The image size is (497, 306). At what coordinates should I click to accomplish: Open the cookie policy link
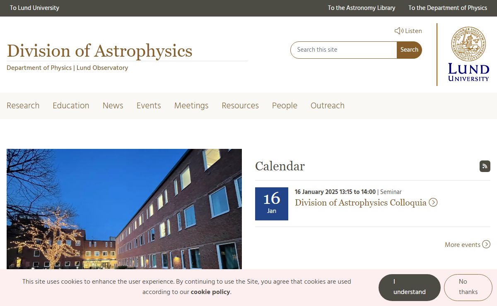coord(210,292)
